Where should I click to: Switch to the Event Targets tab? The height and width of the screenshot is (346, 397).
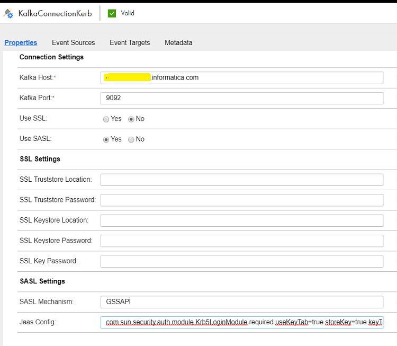(130, 42)
